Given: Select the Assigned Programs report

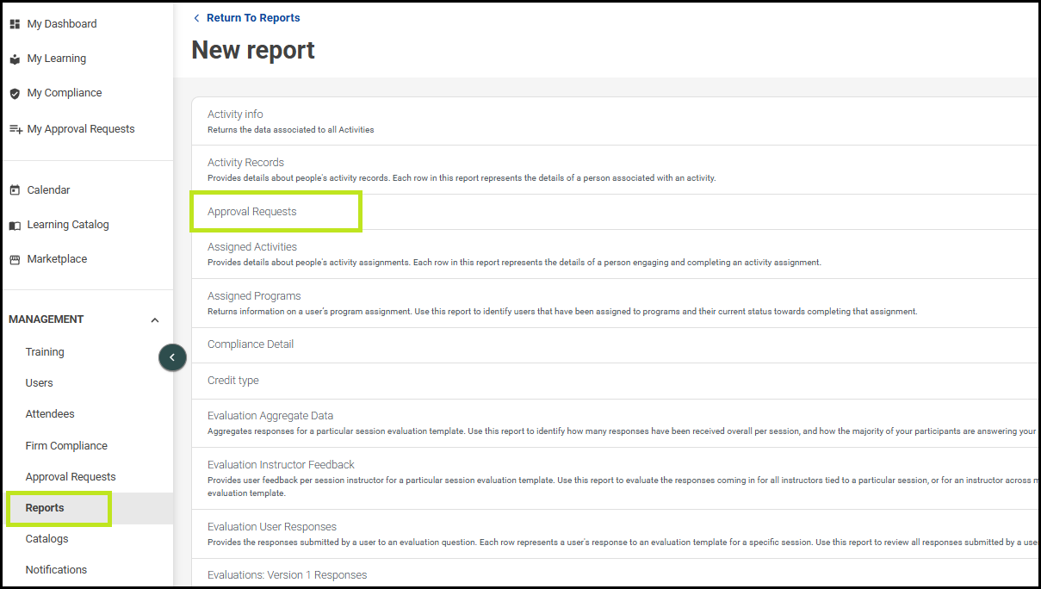Looking at the screenshot, I should [x=254, y=296].
